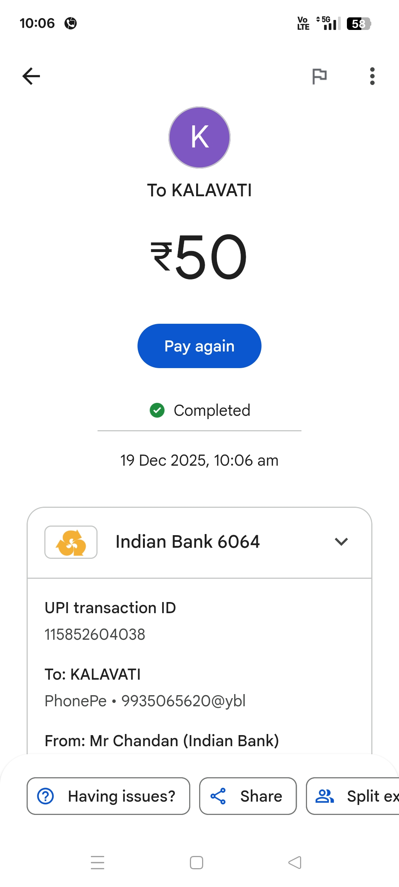Expand the Indian Bank 6064 chevron
The image size is (399, 887).
[341, 542]
